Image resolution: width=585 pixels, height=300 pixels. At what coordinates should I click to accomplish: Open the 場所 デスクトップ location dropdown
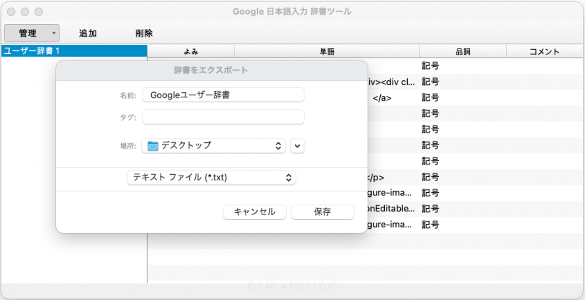point(213,146)
